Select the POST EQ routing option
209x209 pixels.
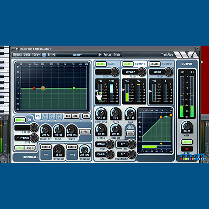[29, 148]
